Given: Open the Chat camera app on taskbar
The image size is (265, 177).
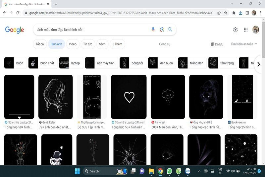Looking at the screenshot, I should [x=142, y=171].
